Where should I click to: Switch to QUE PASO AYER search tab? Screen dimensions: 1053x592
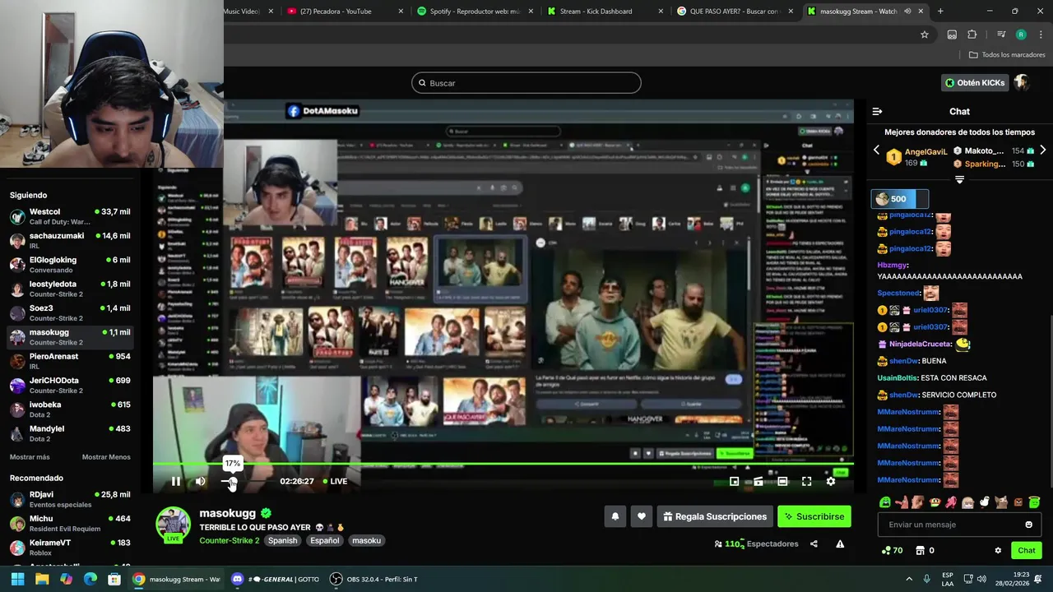pos(735,12)
